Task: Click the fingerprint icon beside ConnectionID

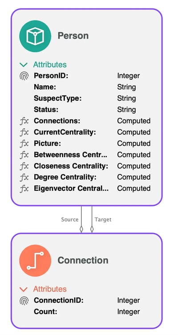Action: 24,301
